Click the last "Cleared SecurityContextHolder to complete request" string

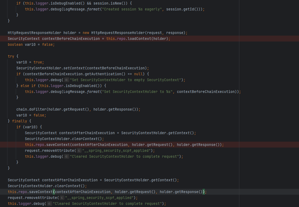tap(107, 204)
